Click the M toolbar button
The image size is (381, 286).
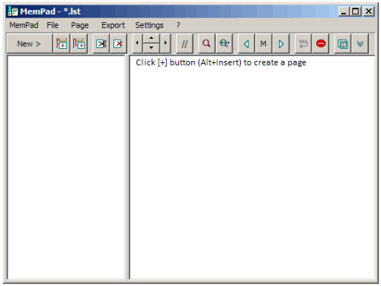coord(264,44)
